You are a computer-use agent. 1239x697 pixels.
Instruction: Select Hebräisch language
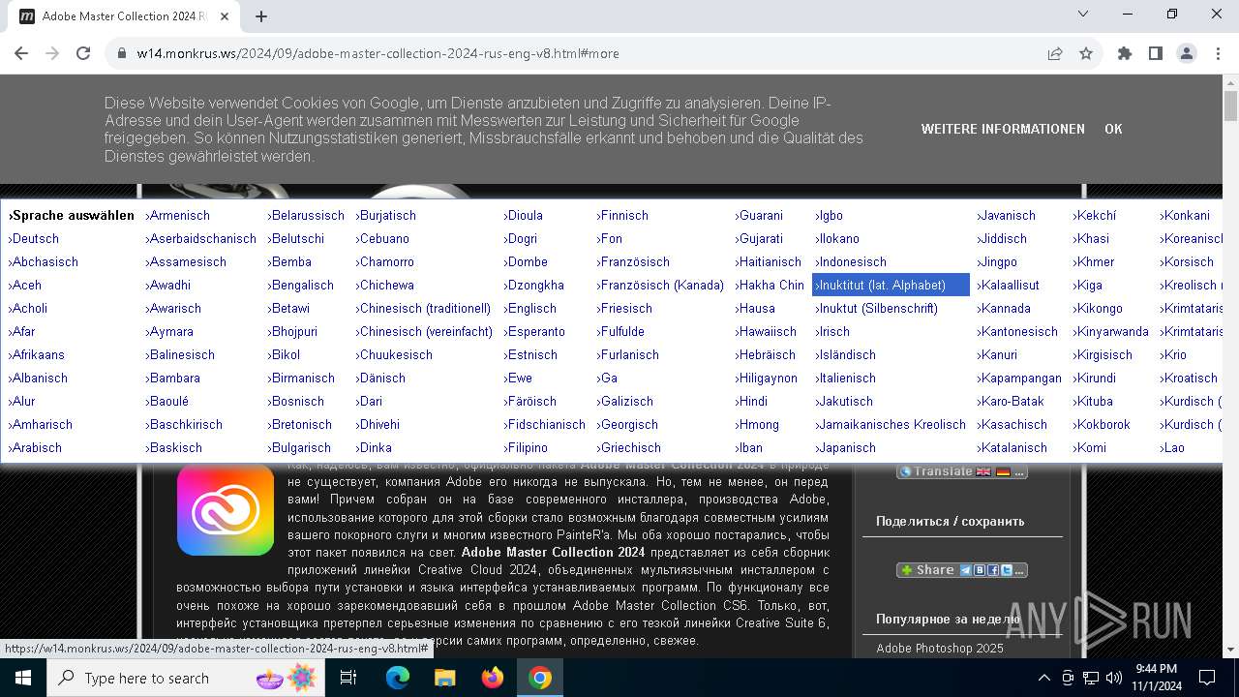pyautogui.click(x=766, y=354)
